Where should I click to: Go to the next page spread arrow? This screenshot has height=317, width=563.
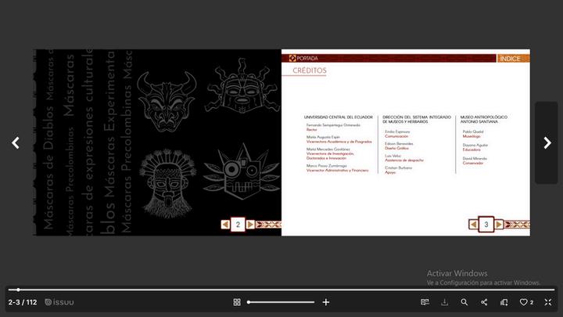[547, 143]
